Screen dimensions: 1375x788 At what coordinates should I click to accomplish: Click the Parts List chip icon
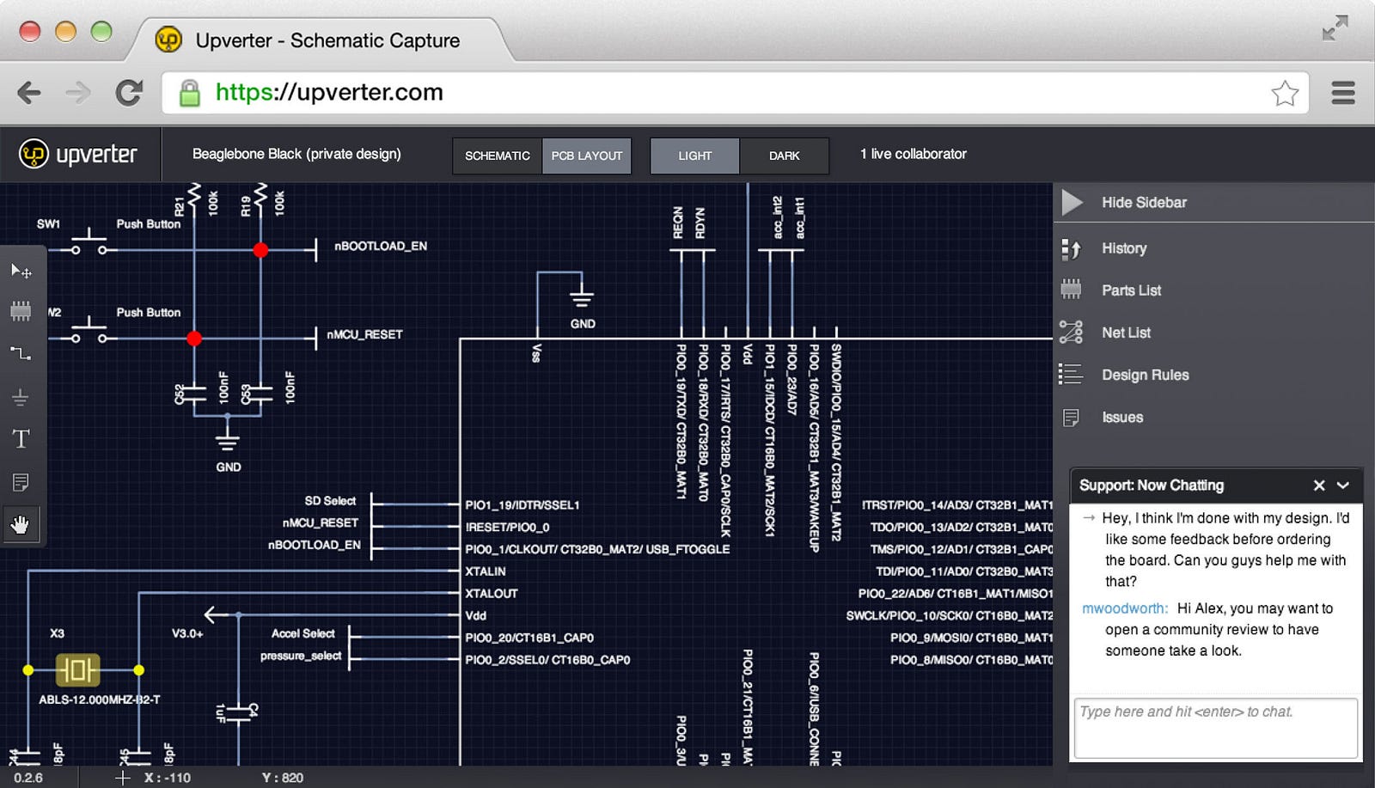pyautogui.click(x=1071, y=290)
